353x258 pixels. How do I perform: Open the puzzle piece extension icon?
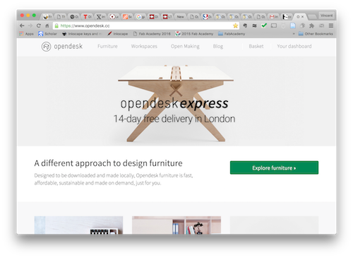click(312, 25)
